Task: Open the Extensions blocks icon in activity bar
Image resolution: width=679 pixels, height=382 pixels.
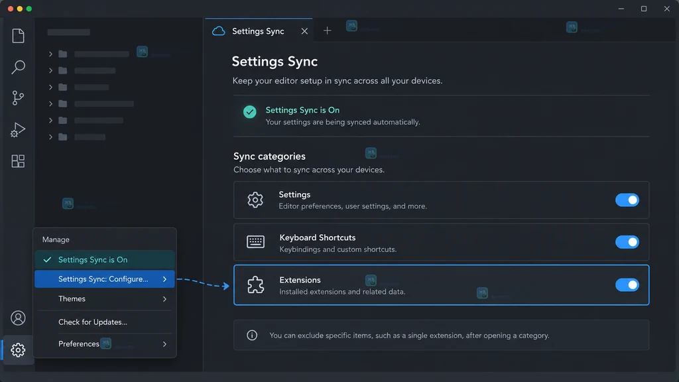Action: pyautogui.click(x=18, y=161)
